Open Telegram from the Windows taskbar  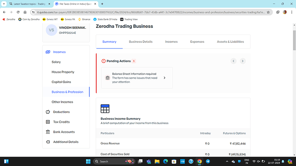click(208, 161)
